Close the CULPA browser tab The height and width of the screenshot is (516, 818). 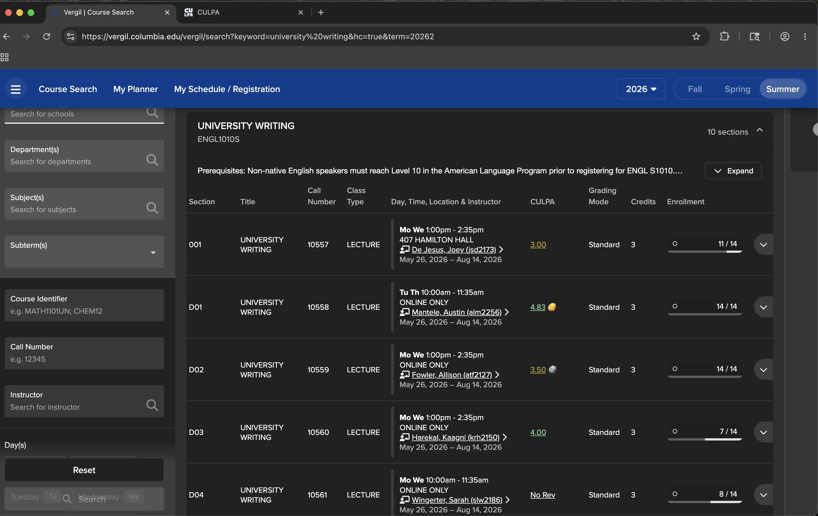point(301,12)
